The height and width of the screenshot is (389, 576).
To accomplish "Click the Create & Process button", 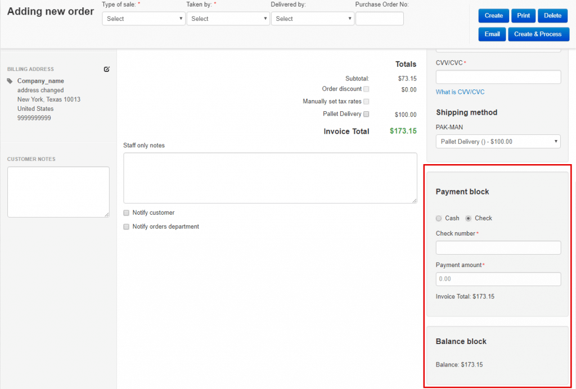I will tap(538, 34).
